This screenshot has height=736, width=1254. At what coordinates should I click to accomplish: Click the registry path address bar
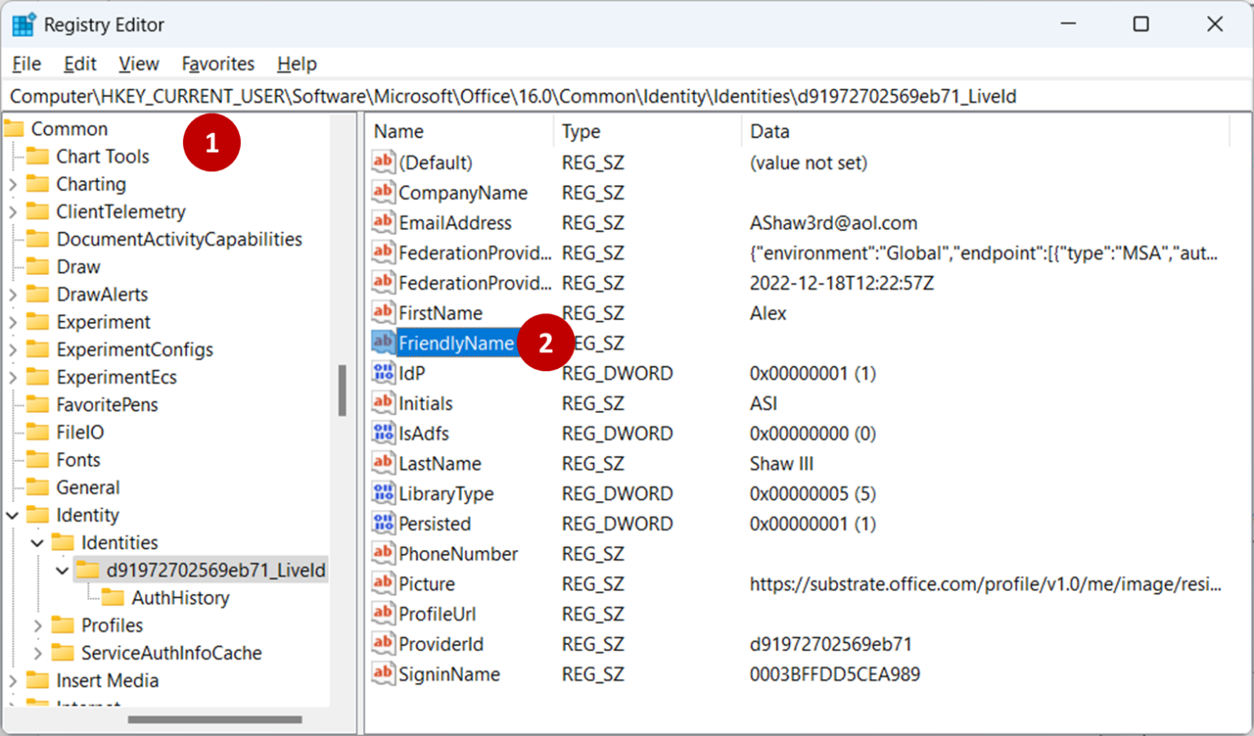click(x=571, y=95)
